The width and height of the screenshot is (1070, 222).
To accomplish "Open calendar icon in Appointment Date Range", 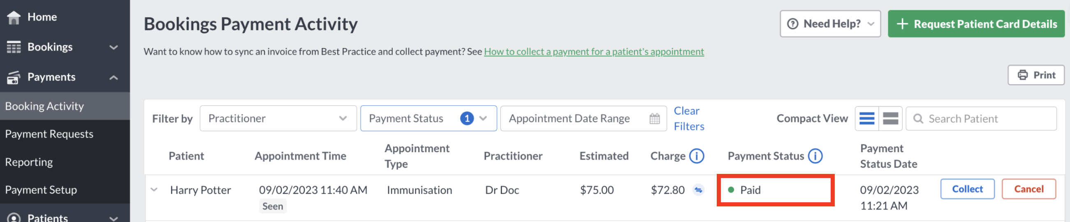I will (655, 119).
